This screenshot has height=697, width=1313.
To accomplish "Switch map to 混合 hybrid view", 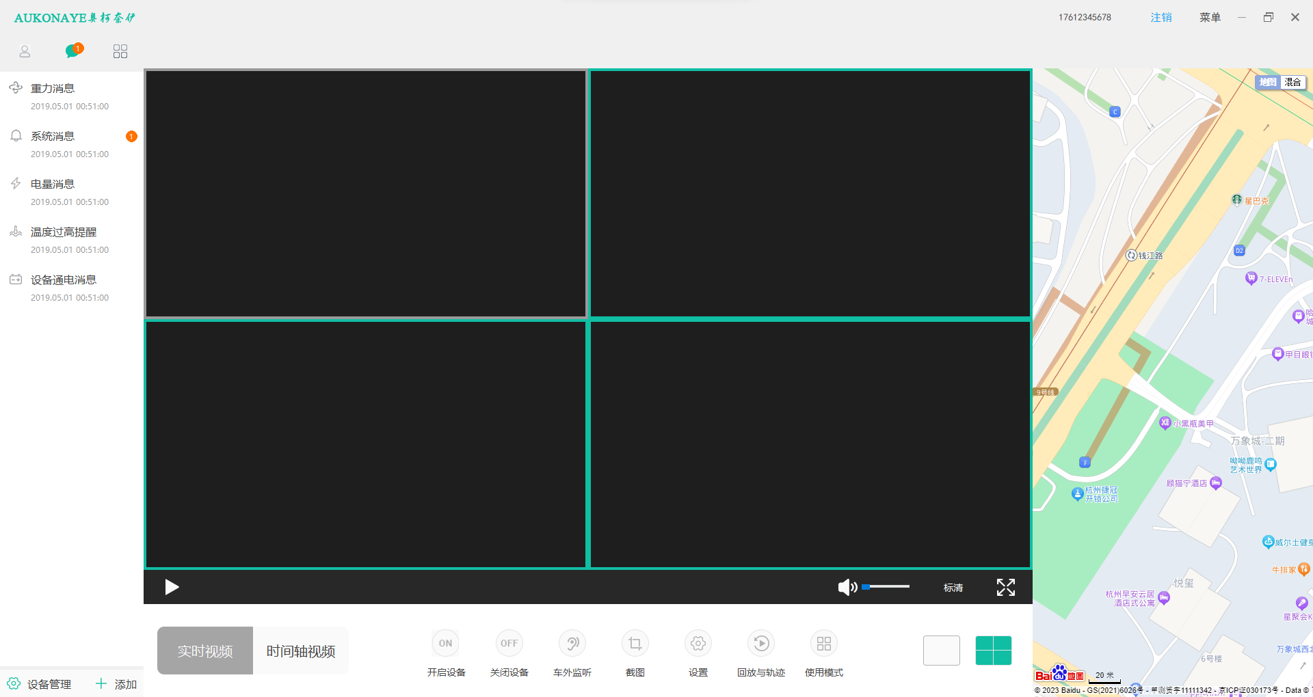I will click(x=1292, y=82).
